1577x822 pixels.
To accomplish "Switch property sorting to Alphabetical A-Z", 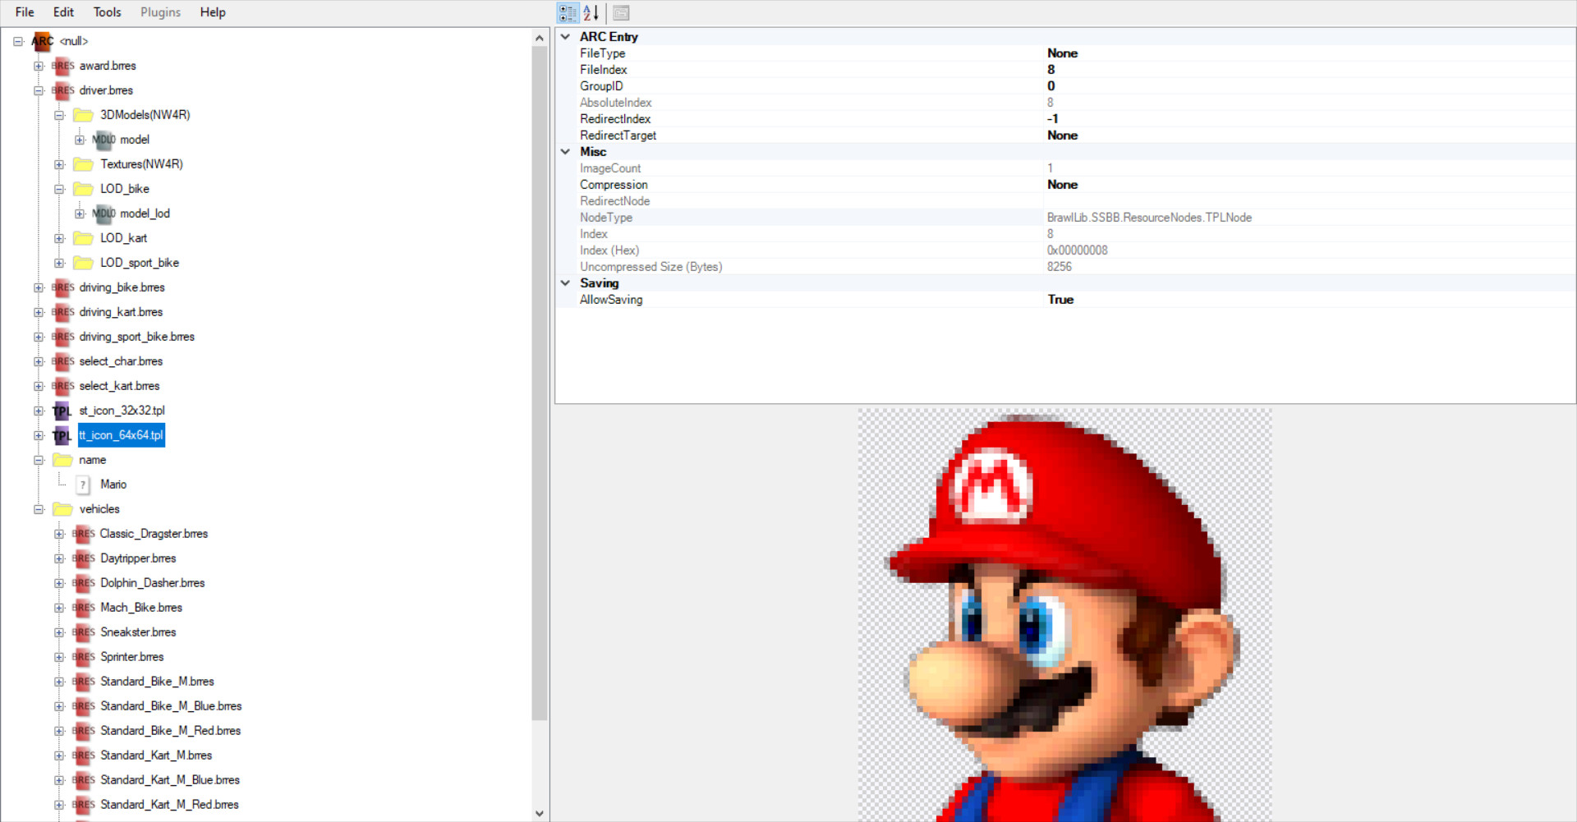I will tap(590, 12).
